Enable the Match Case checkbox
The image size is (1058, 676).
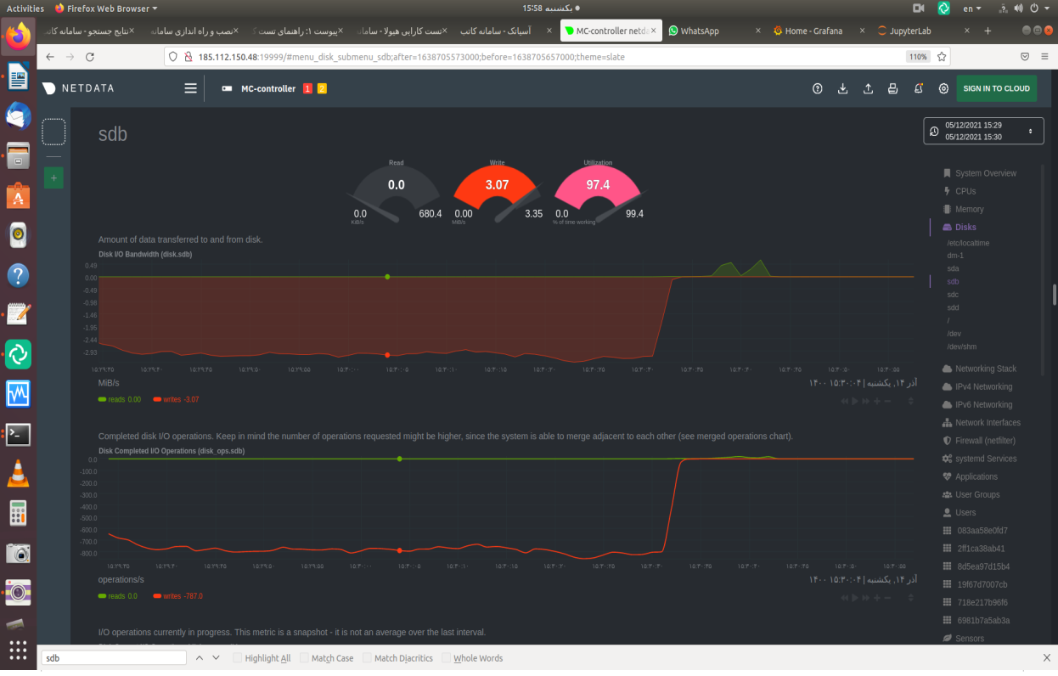[x=305, y=658]
